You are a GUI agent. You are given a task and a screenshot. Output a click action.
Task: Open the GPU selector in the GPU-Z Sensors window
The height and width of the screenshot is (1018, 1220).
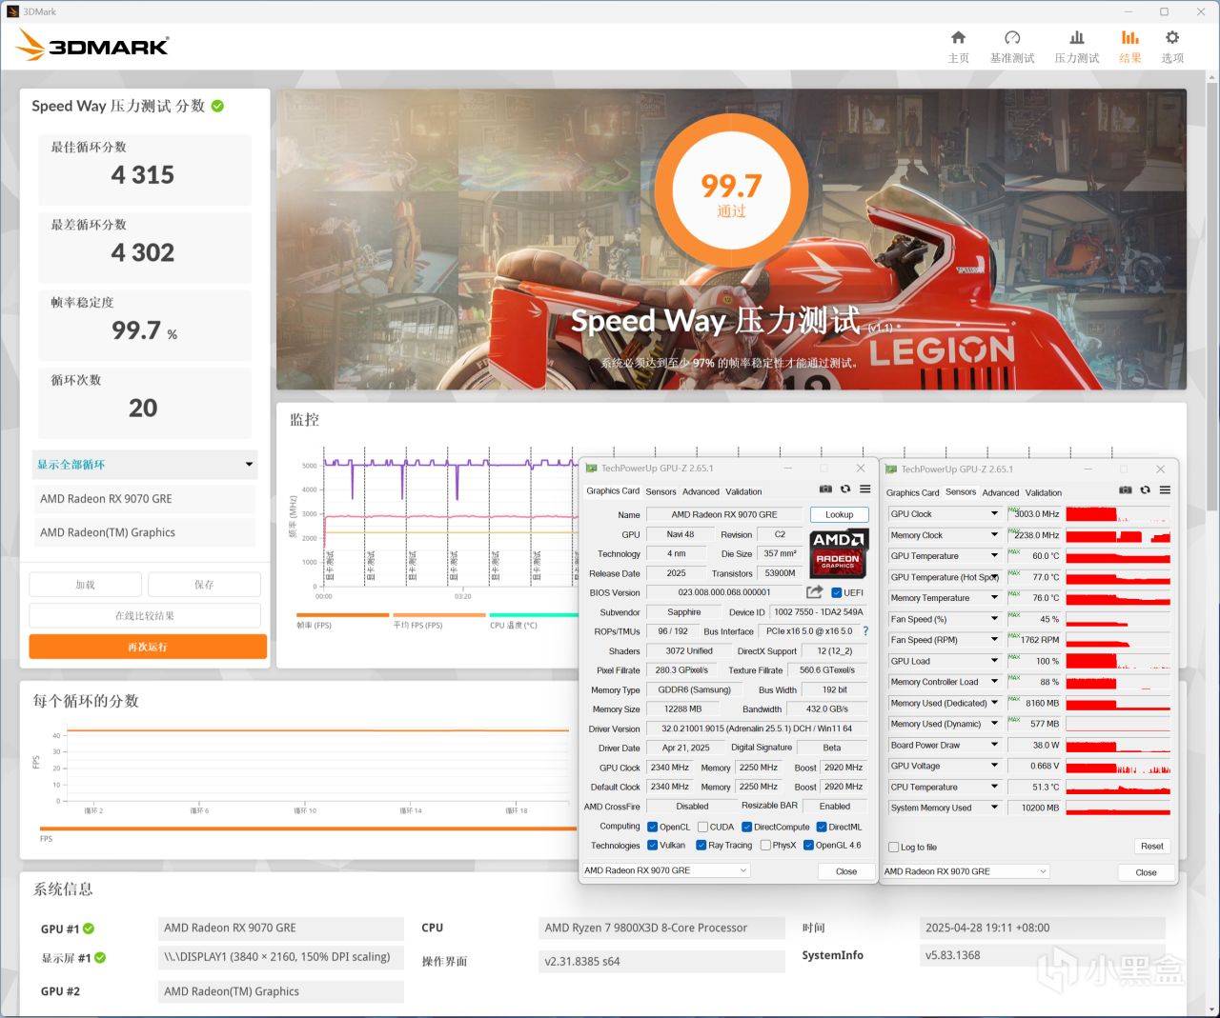coord(966,871)
